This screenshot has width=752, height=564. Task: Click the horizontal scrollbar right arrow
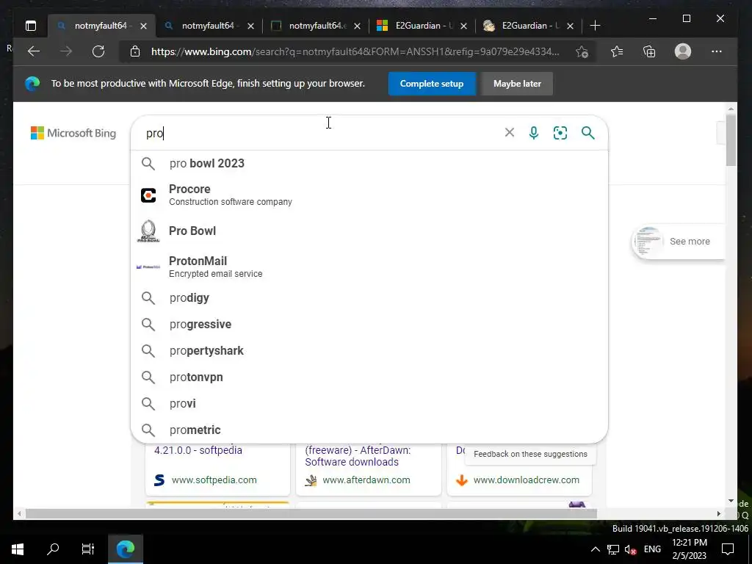pos(719,513)
